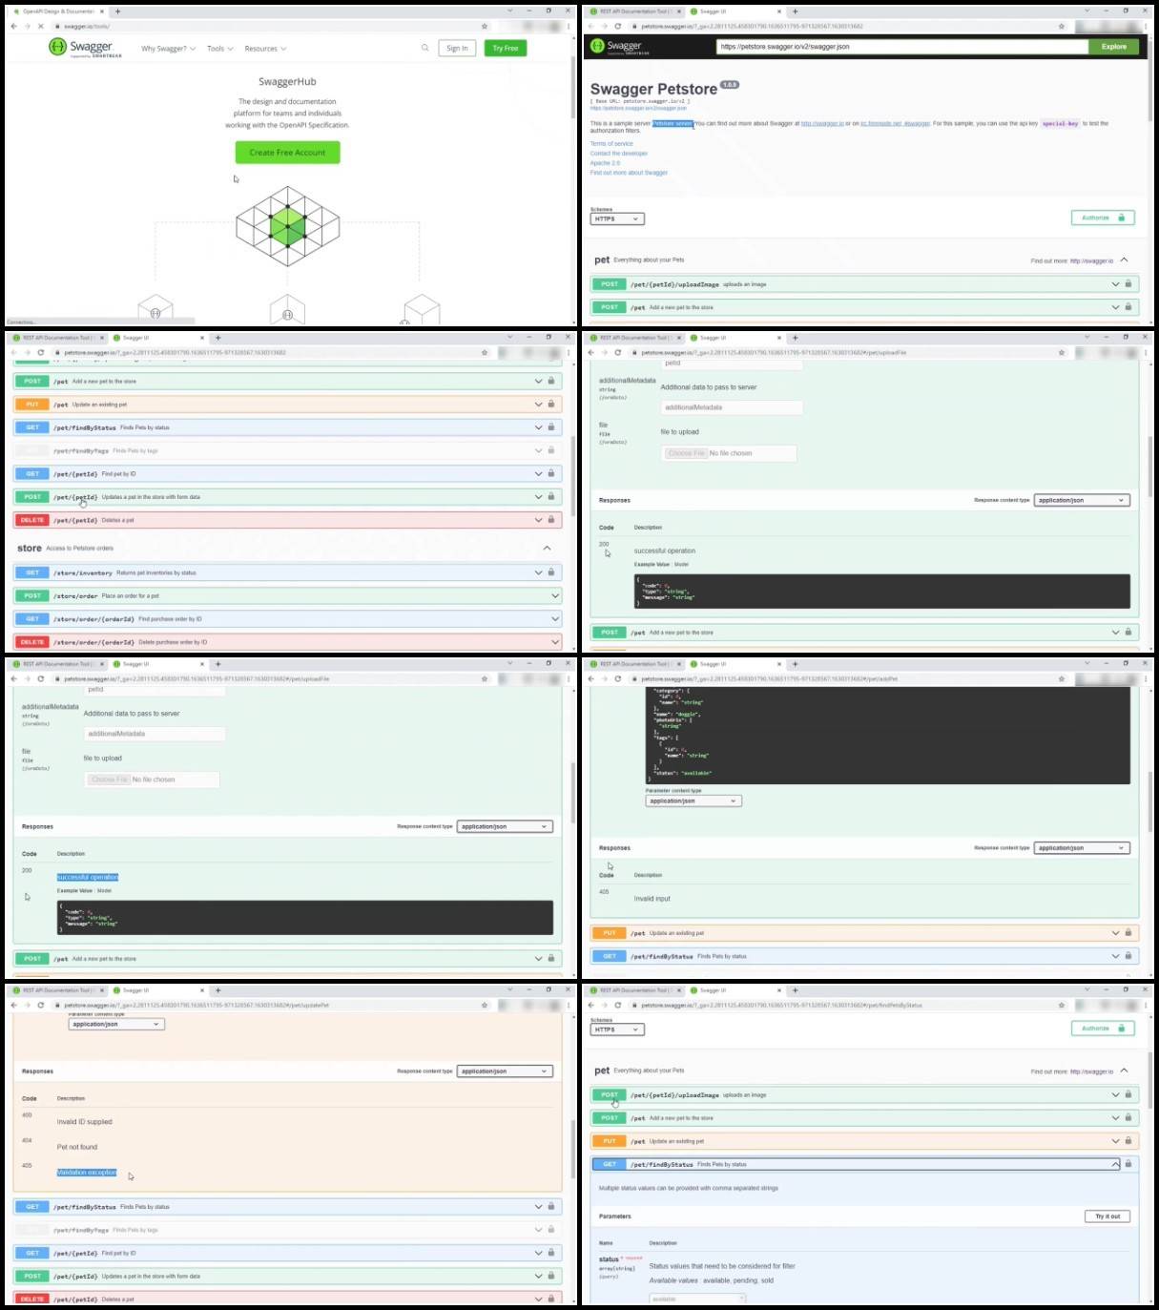Click the bookmark star in the Explore-button window

(1062, 26)
